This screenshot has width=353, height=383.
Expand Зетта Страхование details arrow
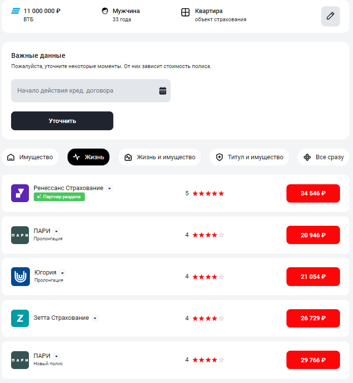click(x=95, y=318)
